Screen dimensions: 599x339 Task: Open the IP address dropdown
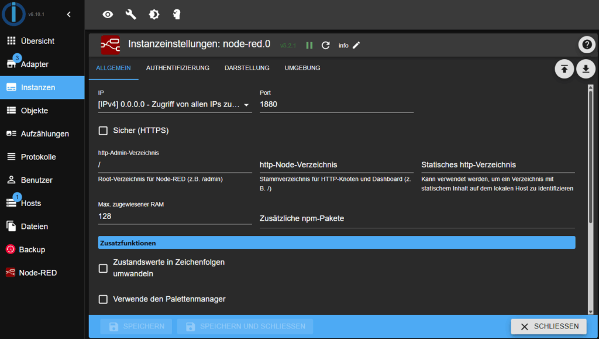174,105
